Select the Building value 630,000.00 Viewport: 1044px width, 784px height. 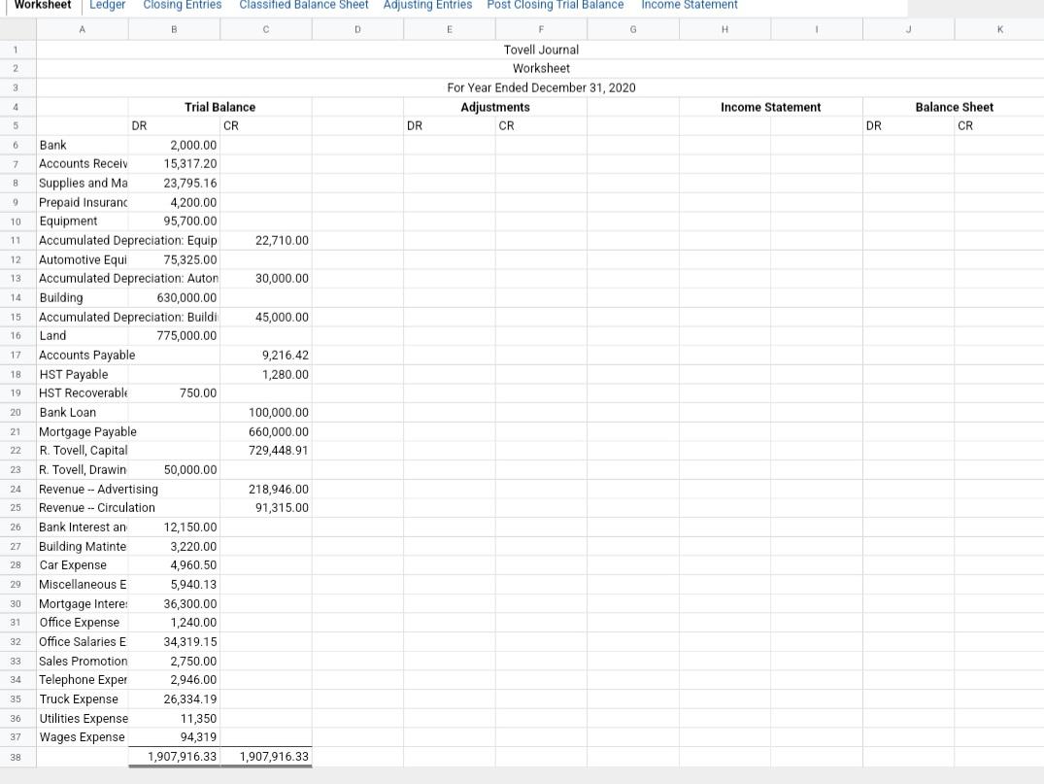coord(175,297)
